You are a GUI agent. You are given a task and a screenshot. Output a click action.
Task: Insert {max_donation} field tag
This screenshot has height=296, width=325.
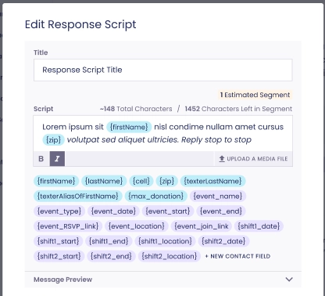click(x=155, y=196)
